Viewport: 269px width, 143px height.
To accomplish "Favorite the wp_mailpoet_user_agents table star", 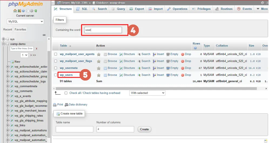I will coord(99,54).
